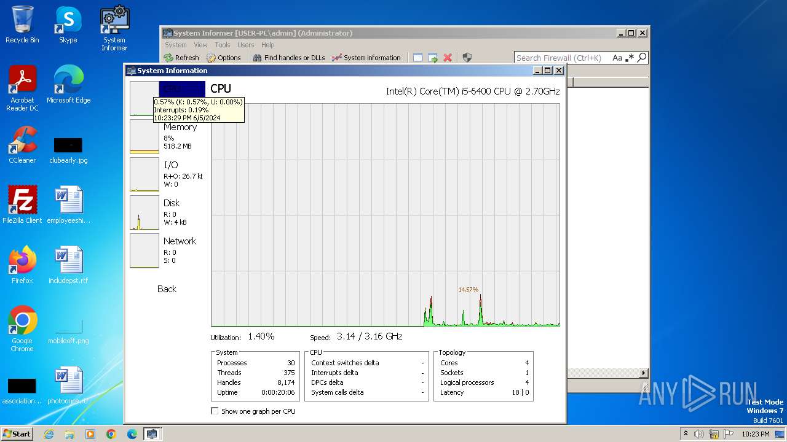Select the Disk section graph
Screen dimensions: 787x442
pos(144,212)
